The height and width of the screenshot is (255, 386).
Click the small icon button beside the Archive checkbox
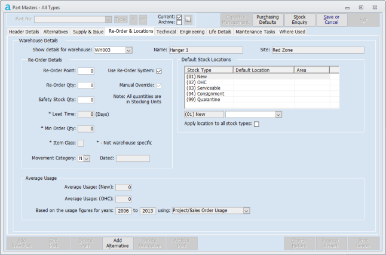188,19
